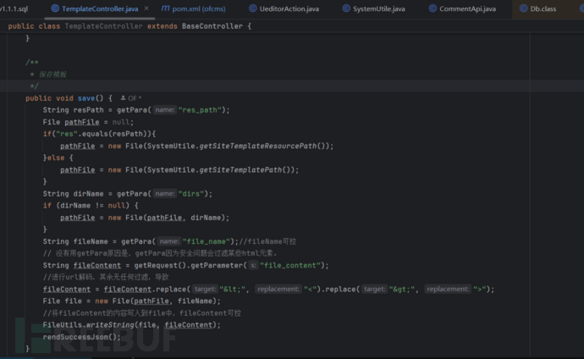Click the author icon beside save()
Image resolution: width=584 pixels, height=359 pixels.
pos(123,98)
